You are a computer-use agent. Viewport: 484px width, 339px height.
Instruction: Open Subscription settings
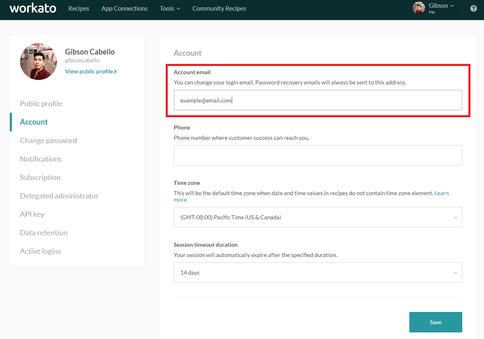[40, 177]
